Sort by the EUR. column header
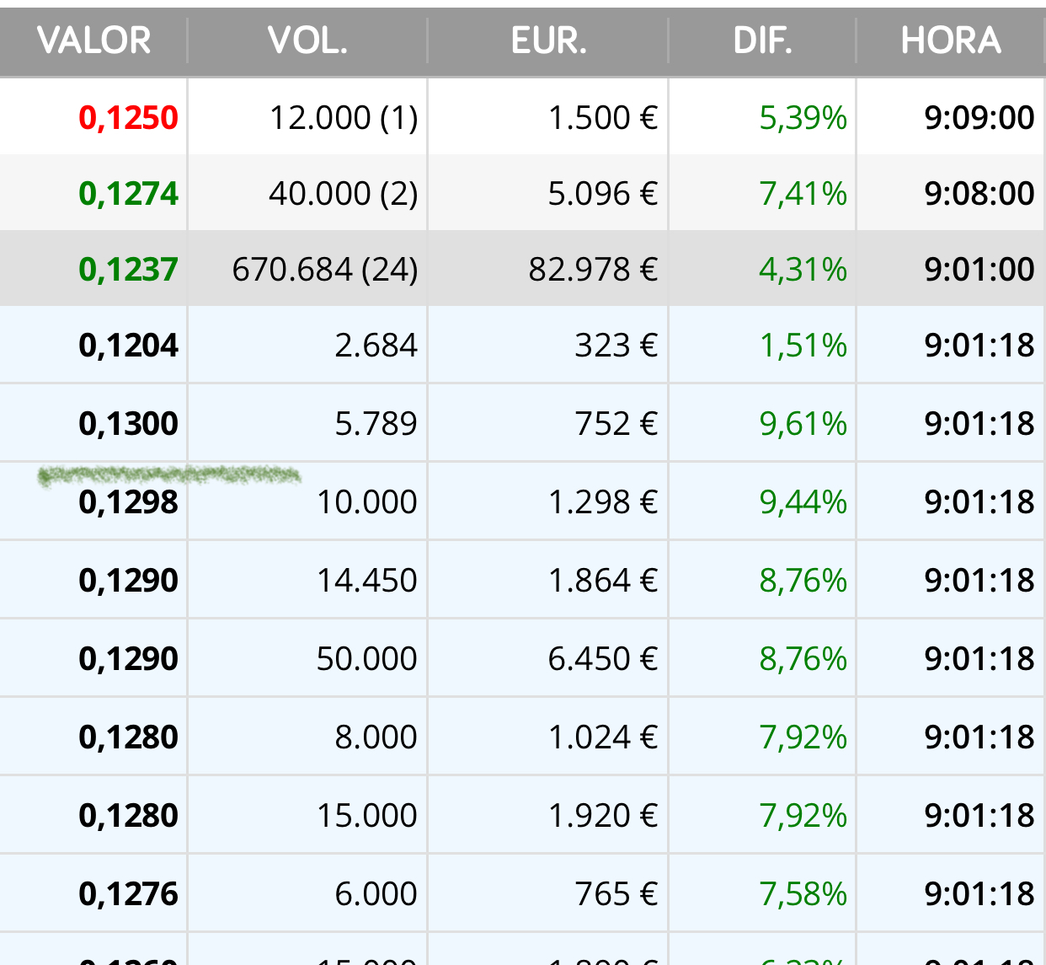This screenshot has height=965, width=1046. (x=548, y=40)
